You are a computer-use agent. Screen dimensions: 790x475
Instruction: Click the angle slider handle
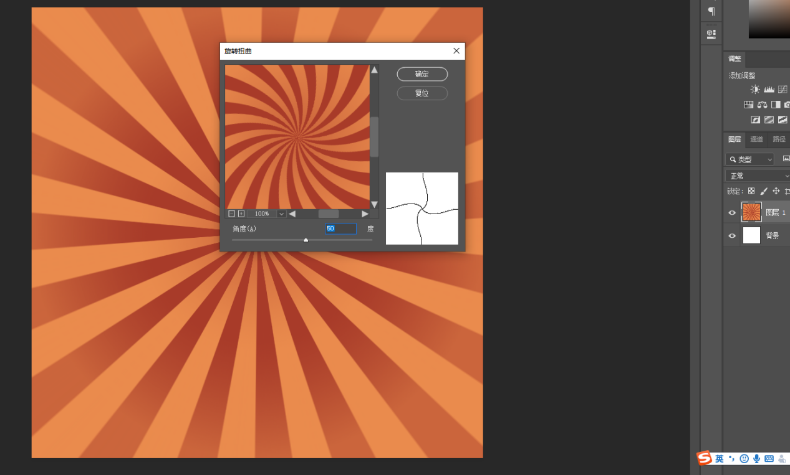tap(306, 240)
